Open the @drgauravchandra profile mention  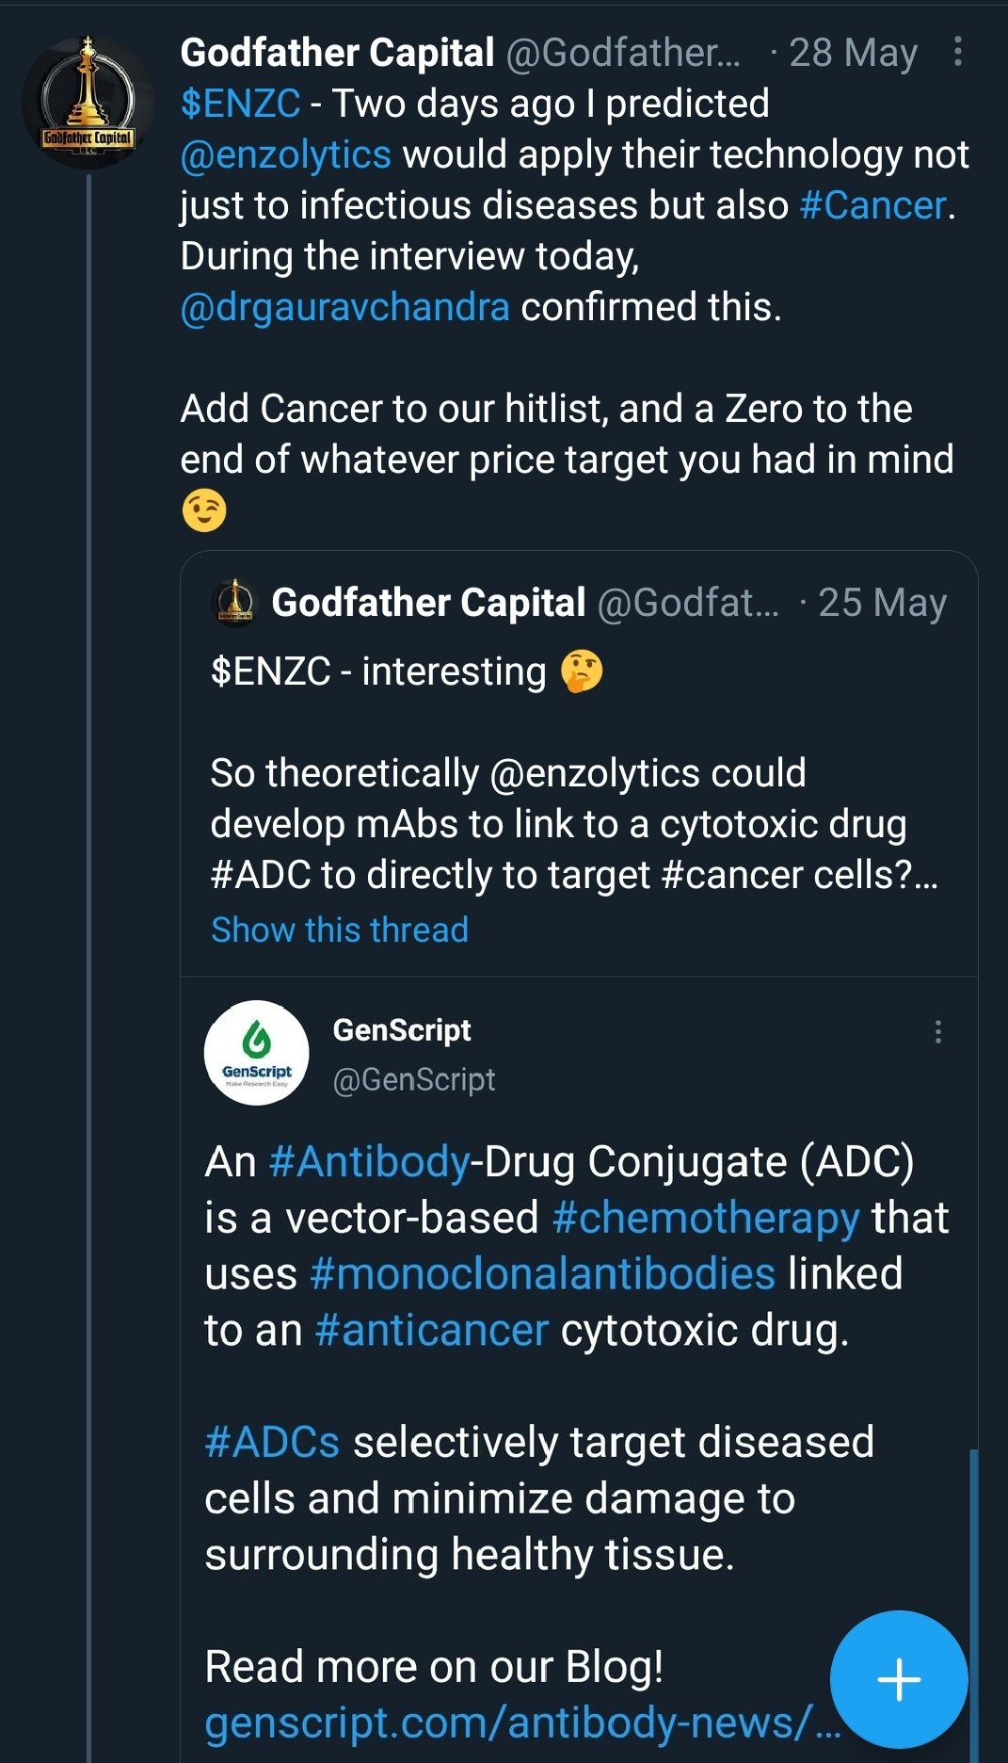[x=344, y=307]
